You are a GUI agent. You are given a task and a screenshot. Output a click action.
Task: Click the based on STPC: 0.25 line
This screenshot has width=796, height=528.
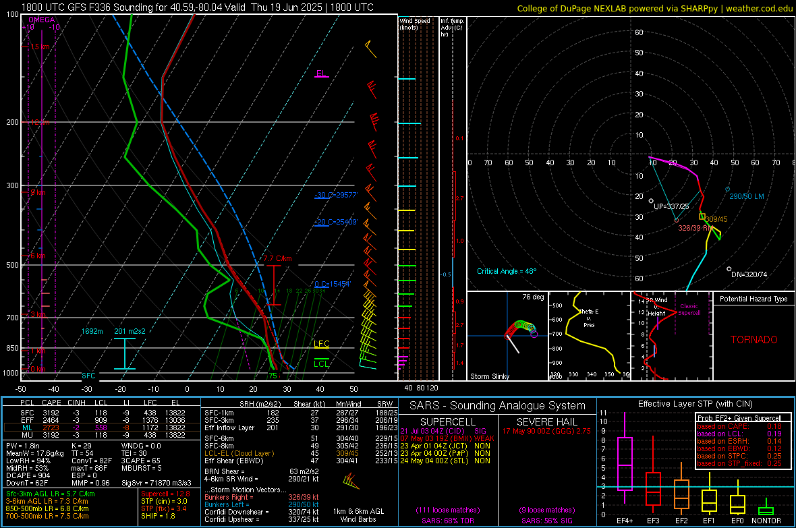pyautogui.click(x=739, y=456)
